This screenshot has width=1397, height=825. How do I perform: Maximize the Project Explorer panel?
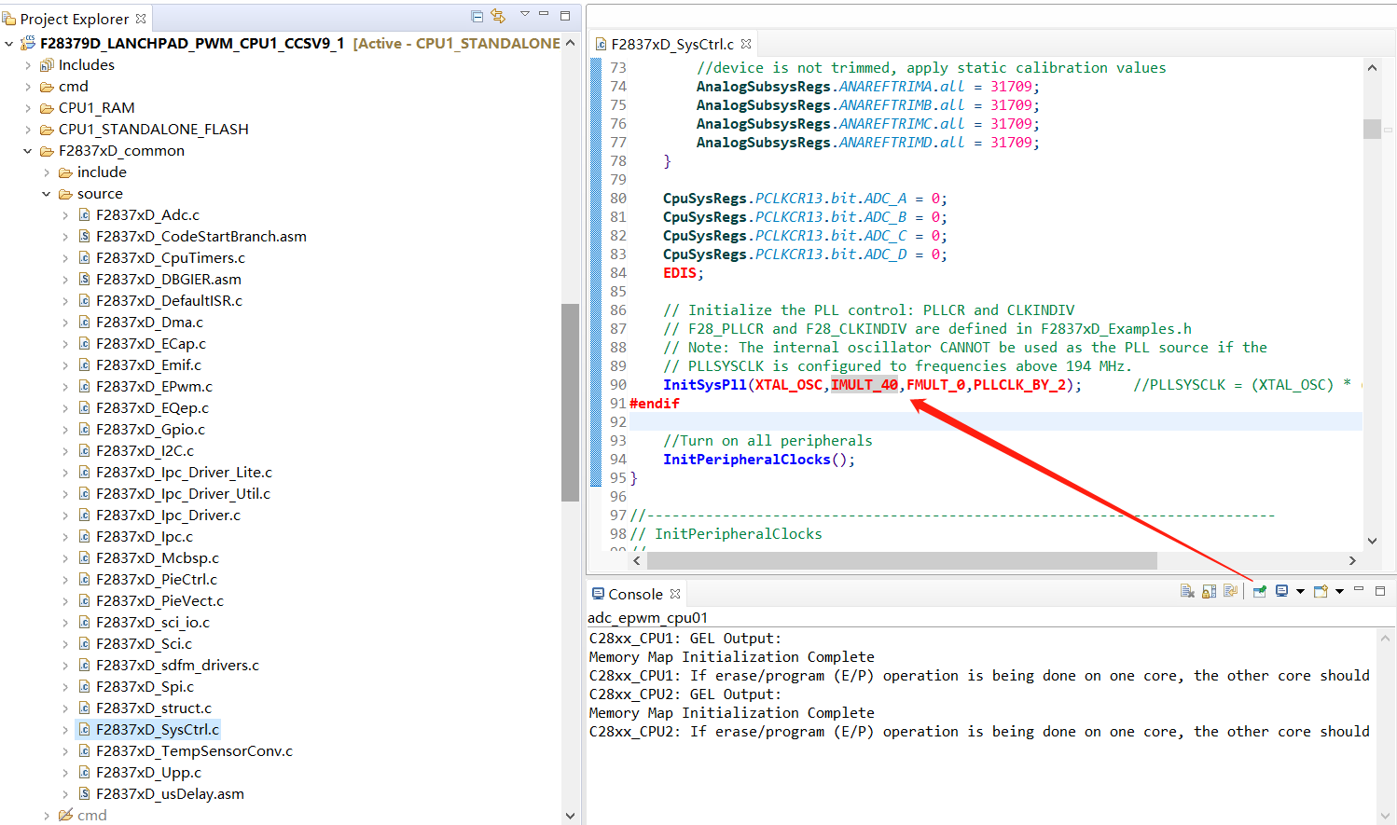tap(564, 15)
